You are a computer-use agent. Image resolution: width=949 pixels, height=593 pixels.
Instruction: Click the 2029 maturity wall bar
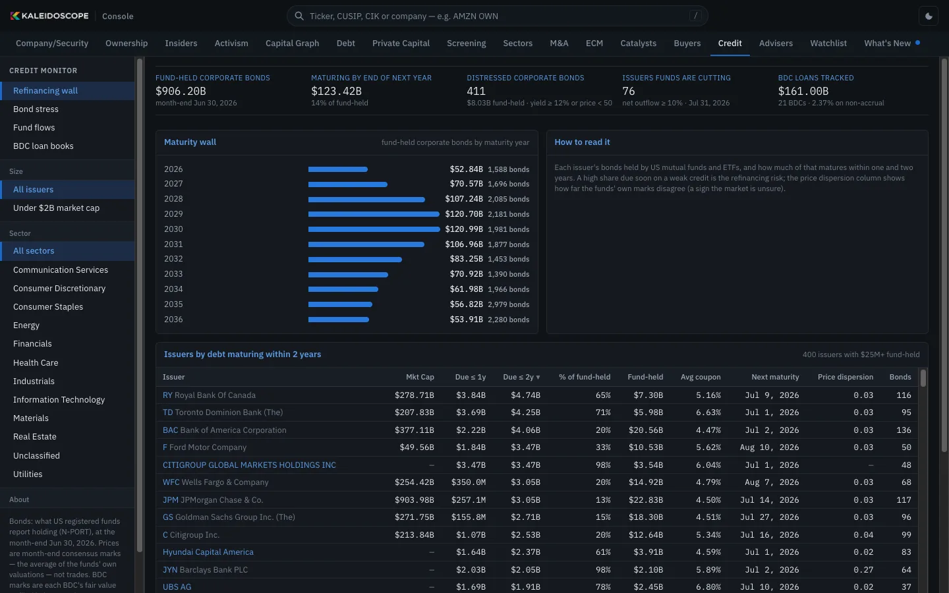coord(374,214)
